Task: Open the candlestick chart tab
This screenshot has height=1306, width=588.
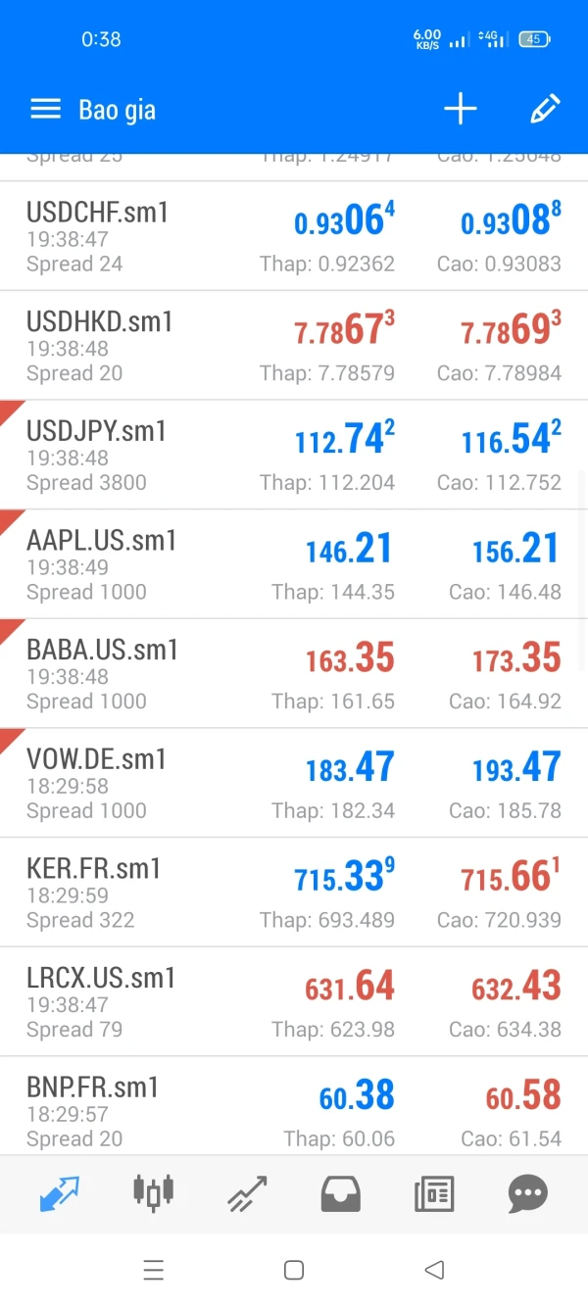Action: click(x=153, y=1192)
